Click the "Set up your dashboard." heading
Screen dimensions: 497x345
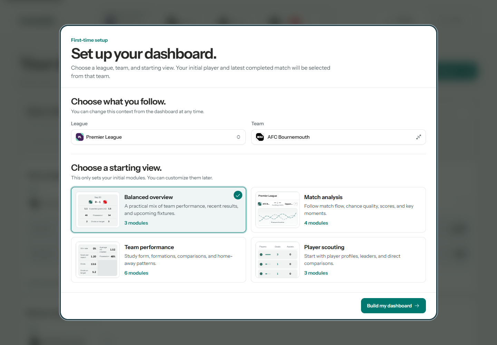(144, 54)
